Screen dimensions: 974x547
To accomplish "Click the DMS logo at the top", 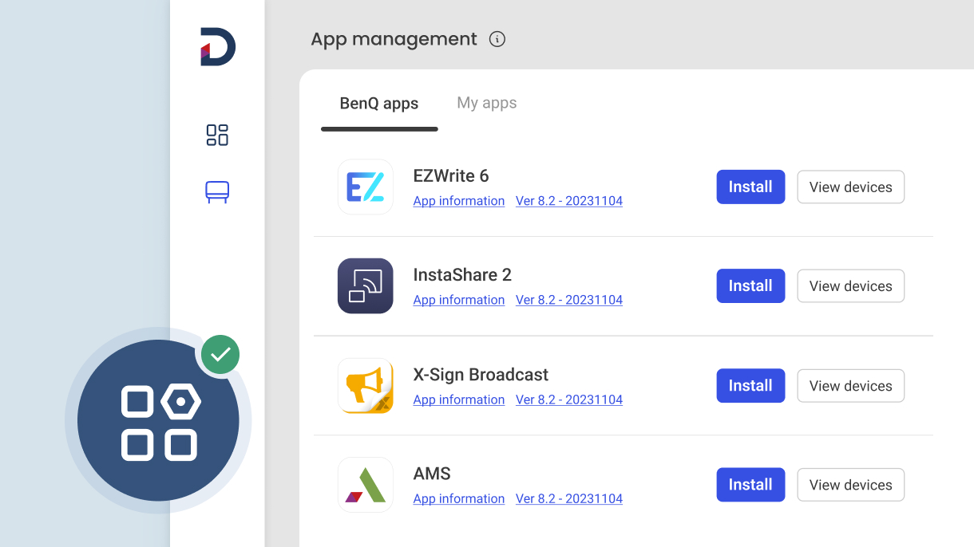I will click(215, 45).
